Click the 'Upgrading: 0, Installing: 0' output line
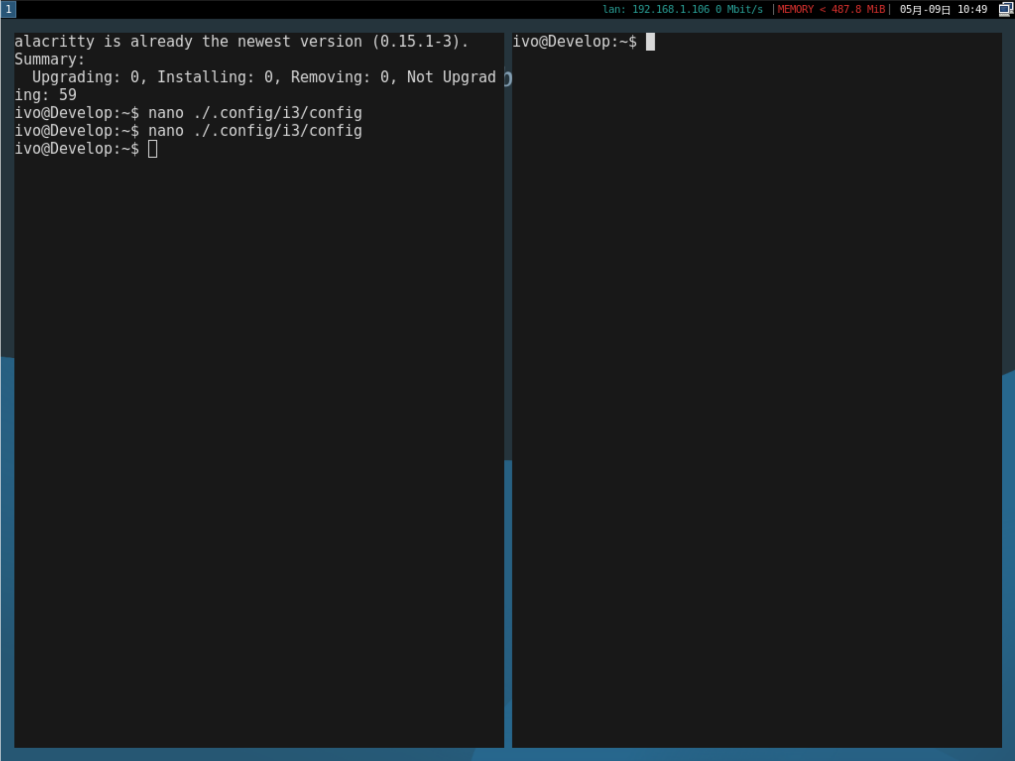Viewport: 1015px width, 761px height. (264, 77)
